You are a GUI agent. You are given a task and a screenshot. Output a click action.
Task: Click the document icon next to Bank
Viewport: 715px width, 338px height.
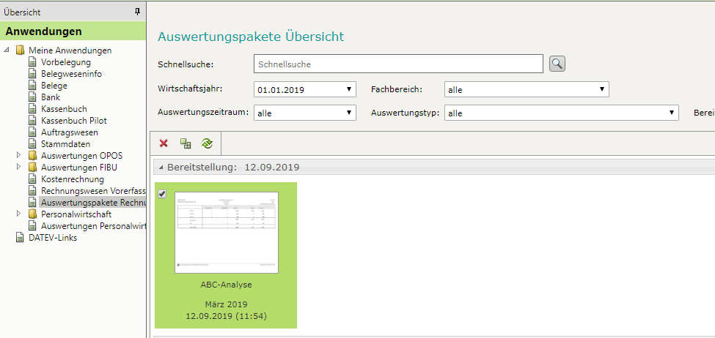32,97
